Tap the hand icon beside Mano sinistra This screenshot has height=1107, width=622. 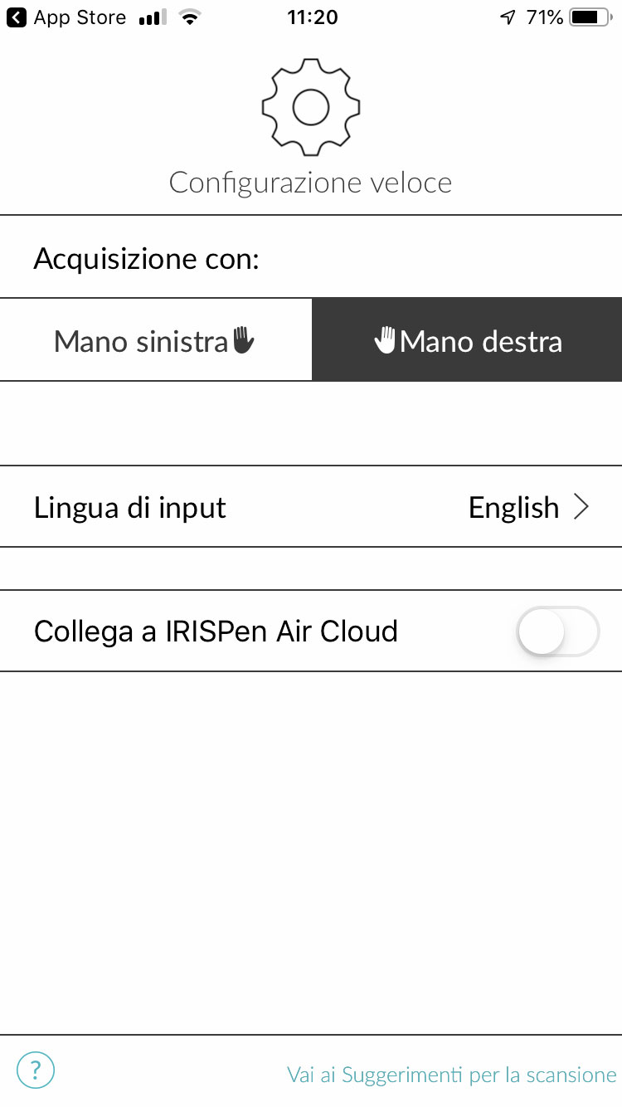pos(242,340)
